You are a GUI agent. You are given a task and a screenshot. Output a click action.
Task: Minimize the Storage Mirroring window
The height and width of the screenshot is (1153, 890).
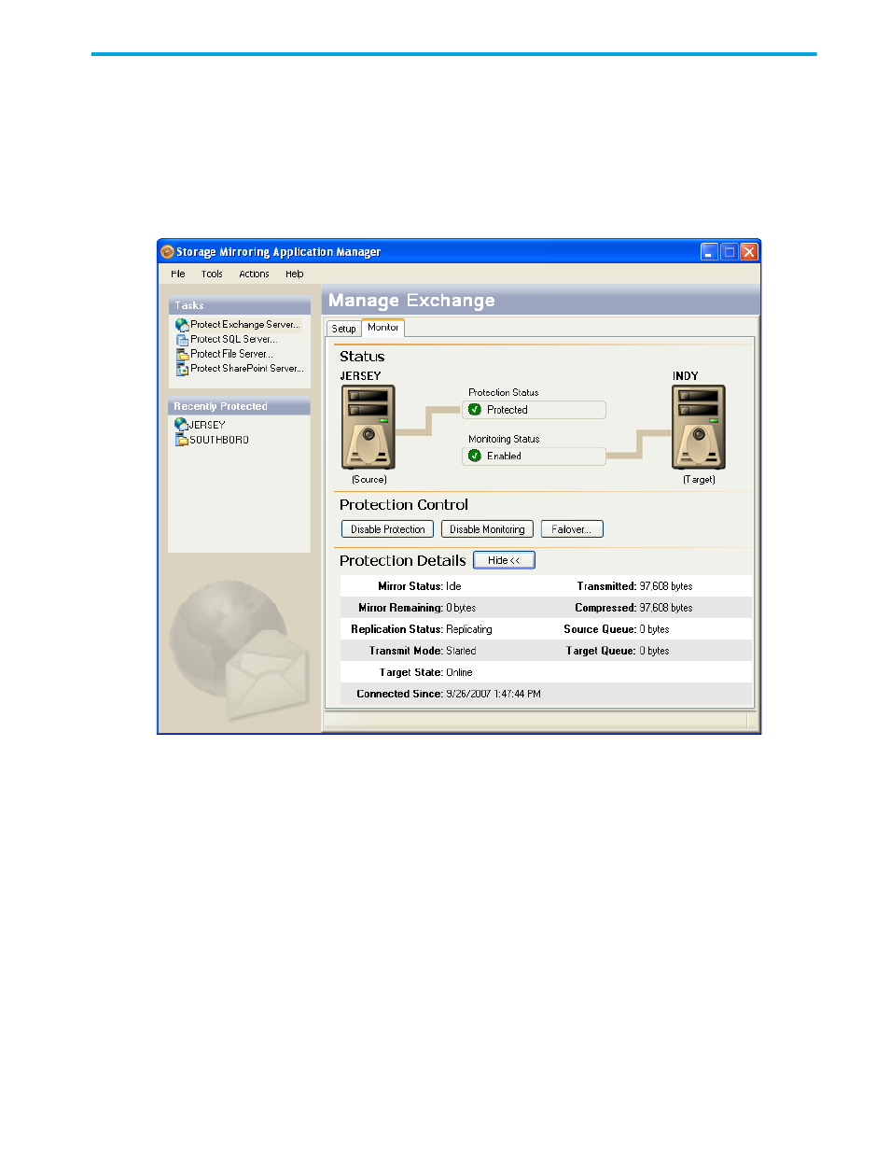tap(710, 252)
